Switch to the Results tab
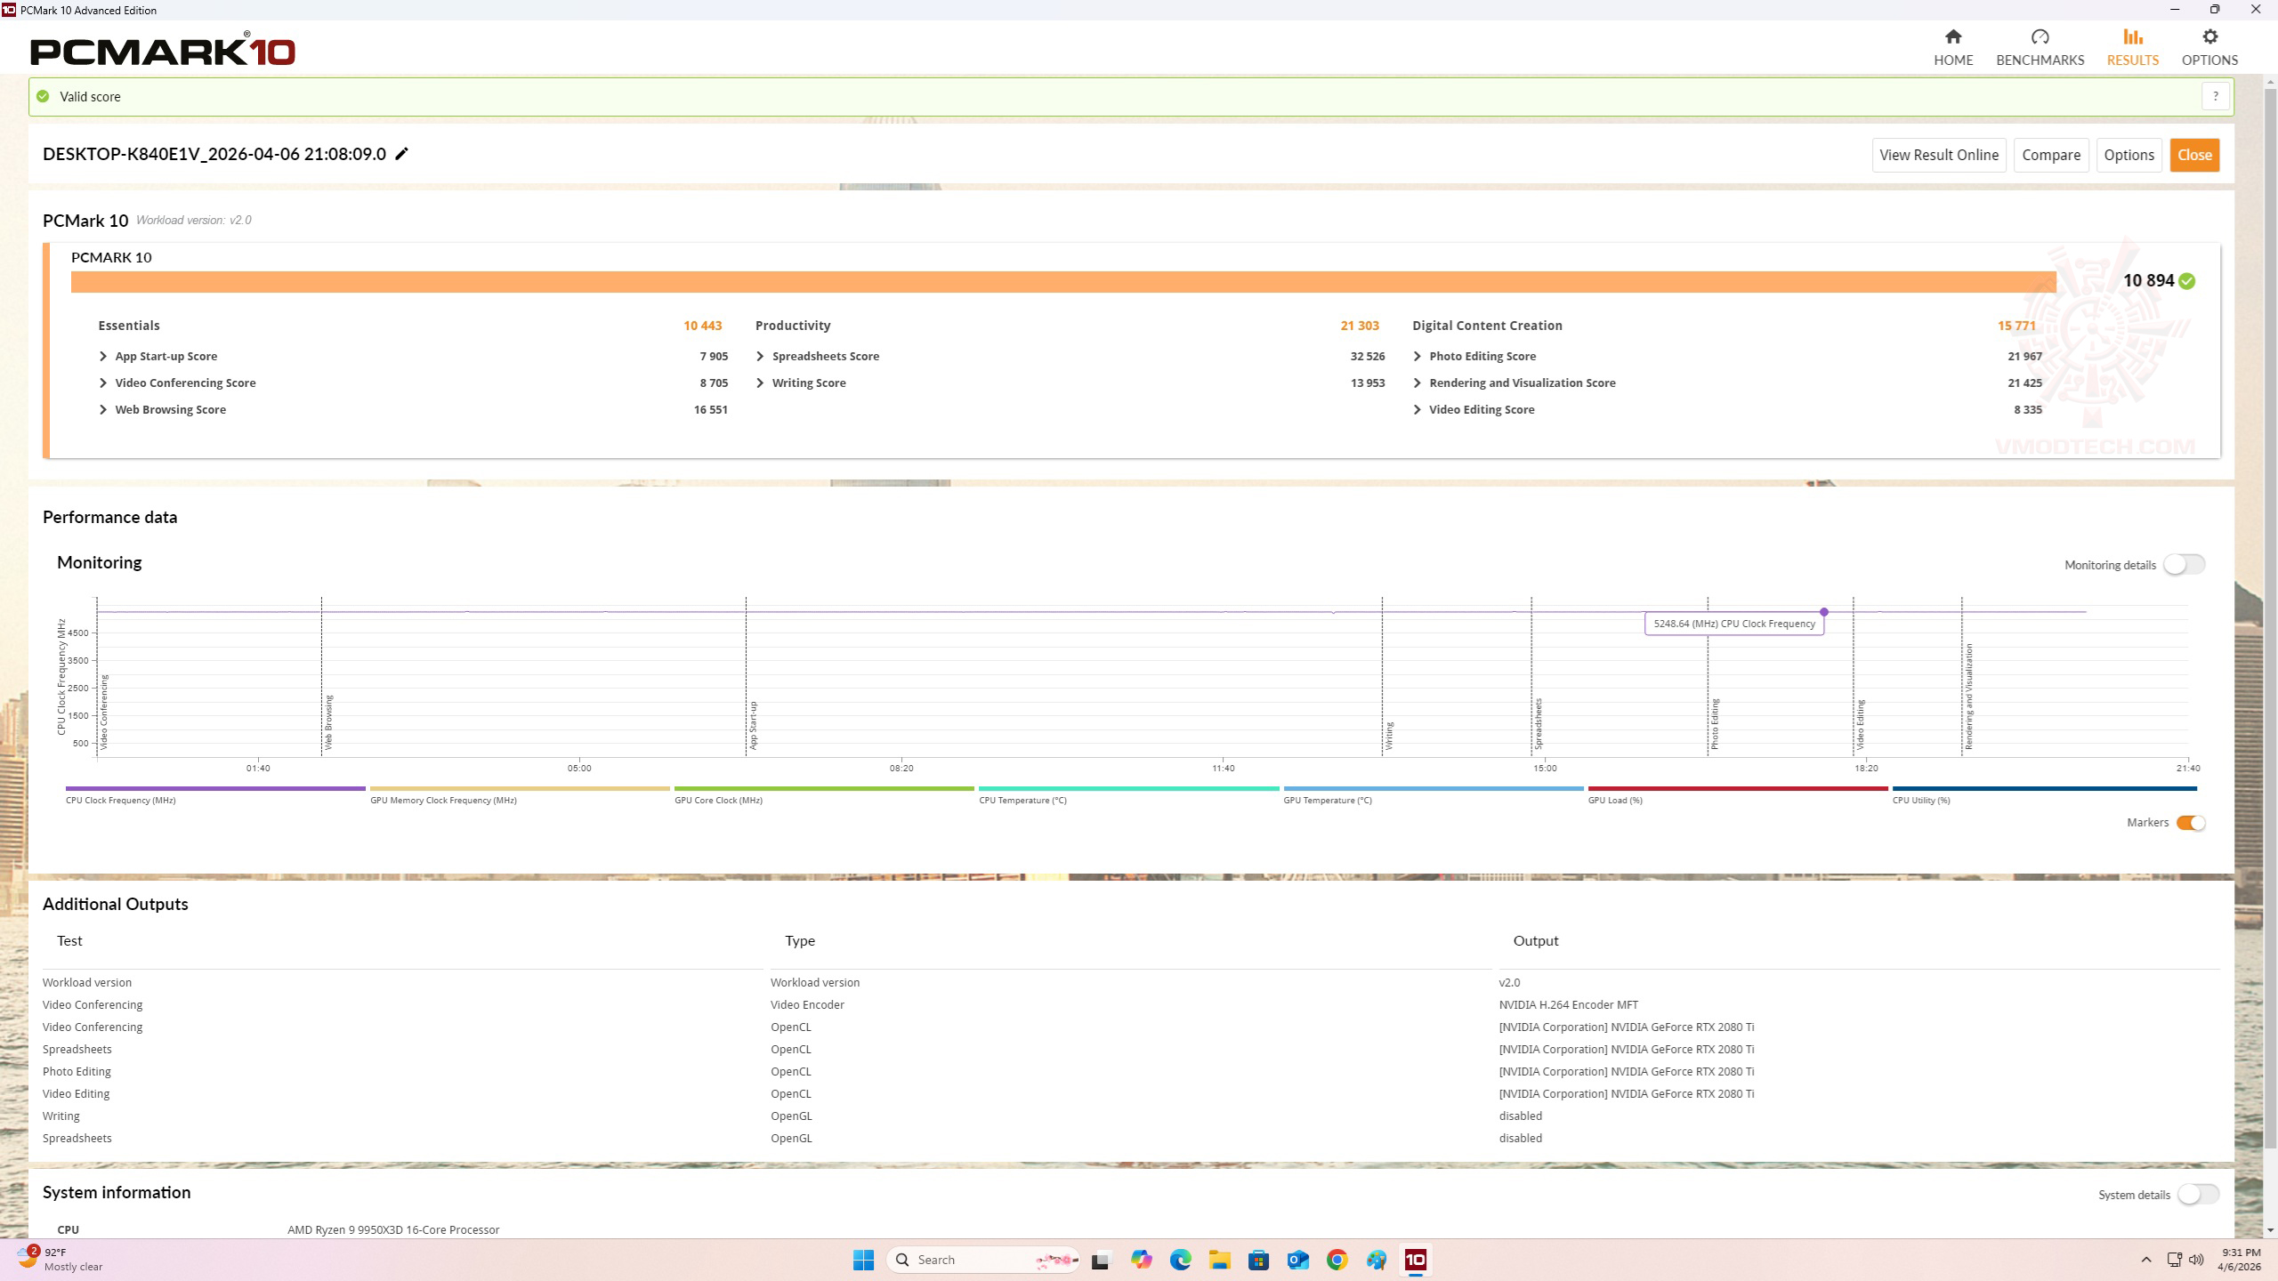 click(2132, 46)
